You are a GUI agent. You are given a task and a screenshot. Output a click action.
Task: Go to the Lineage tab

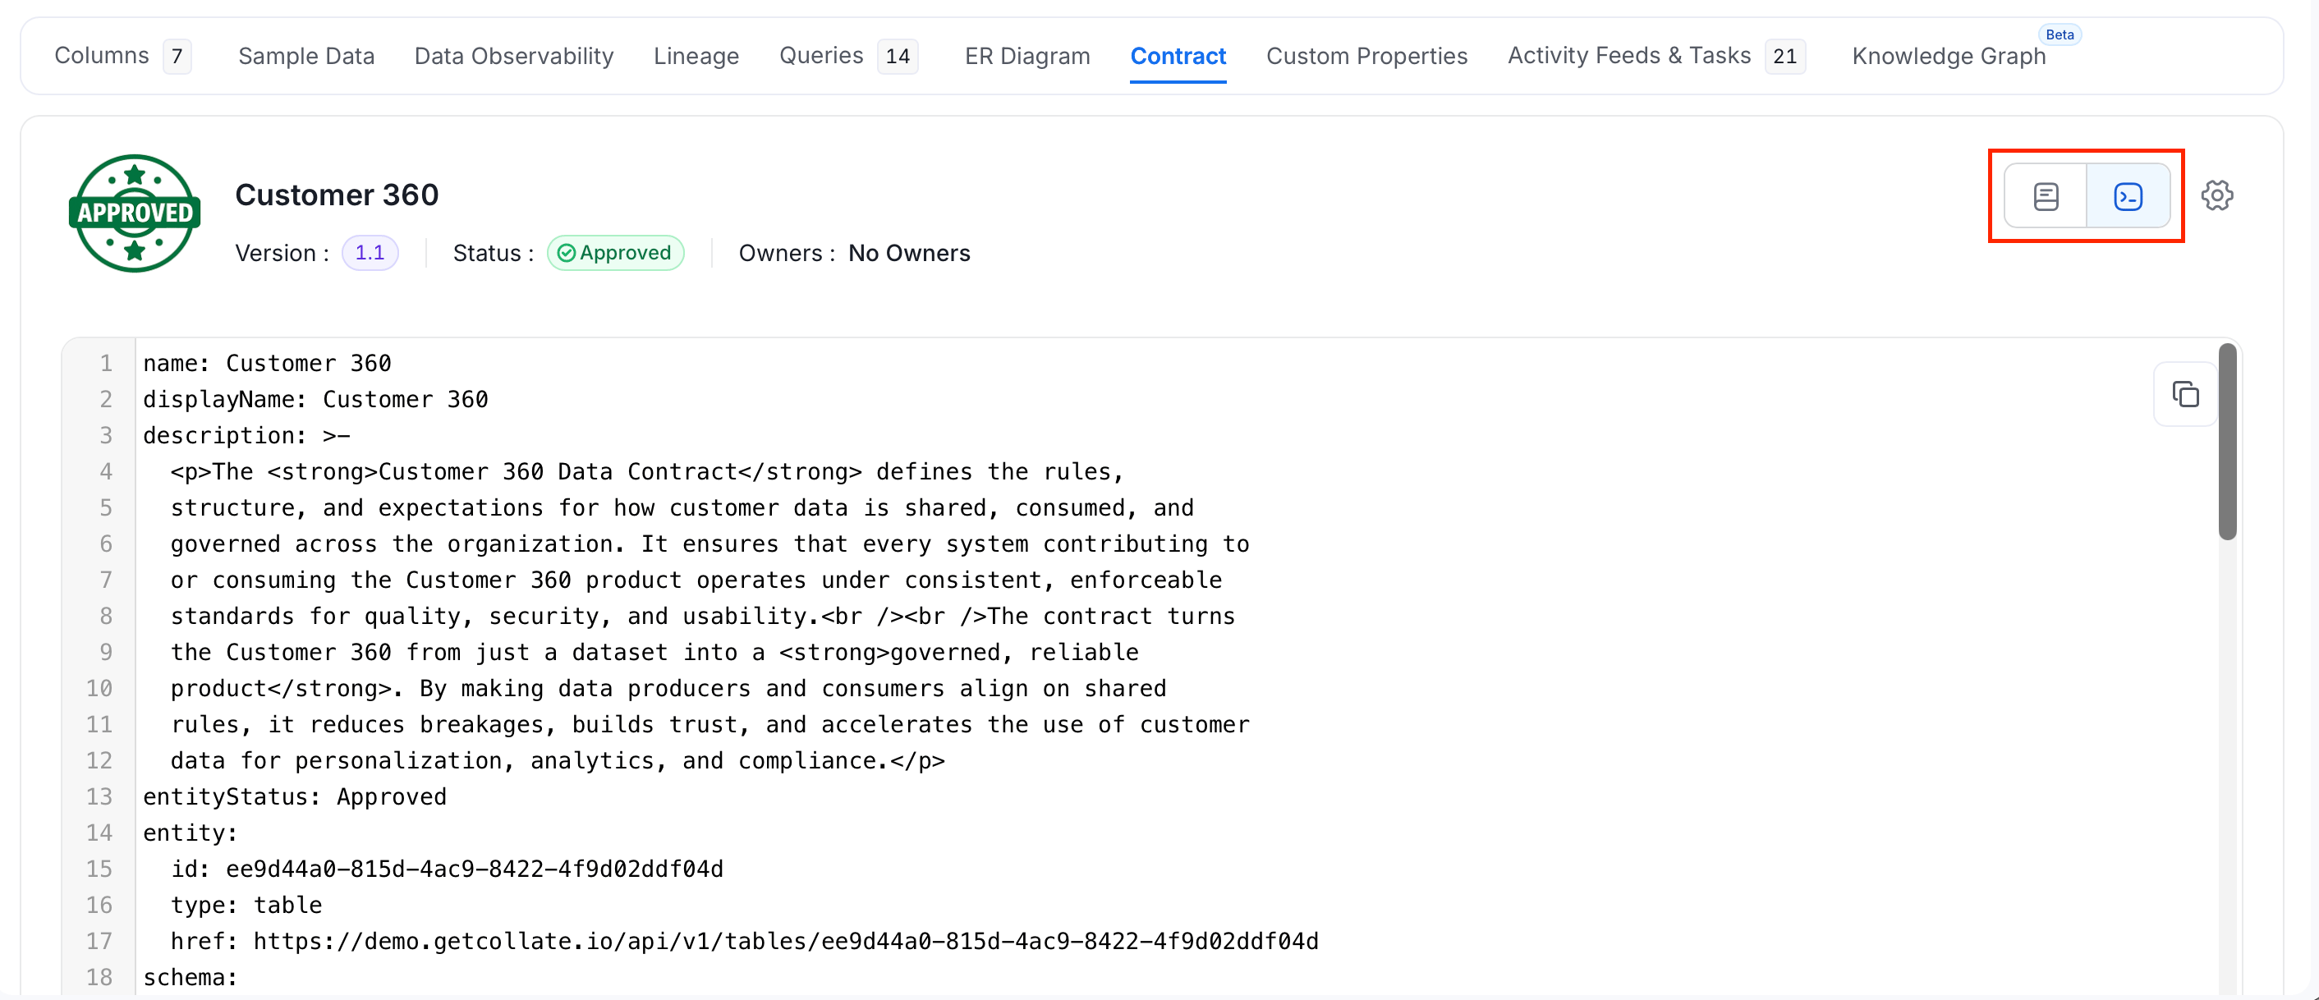pyautogui.click(x=696, y=56)
